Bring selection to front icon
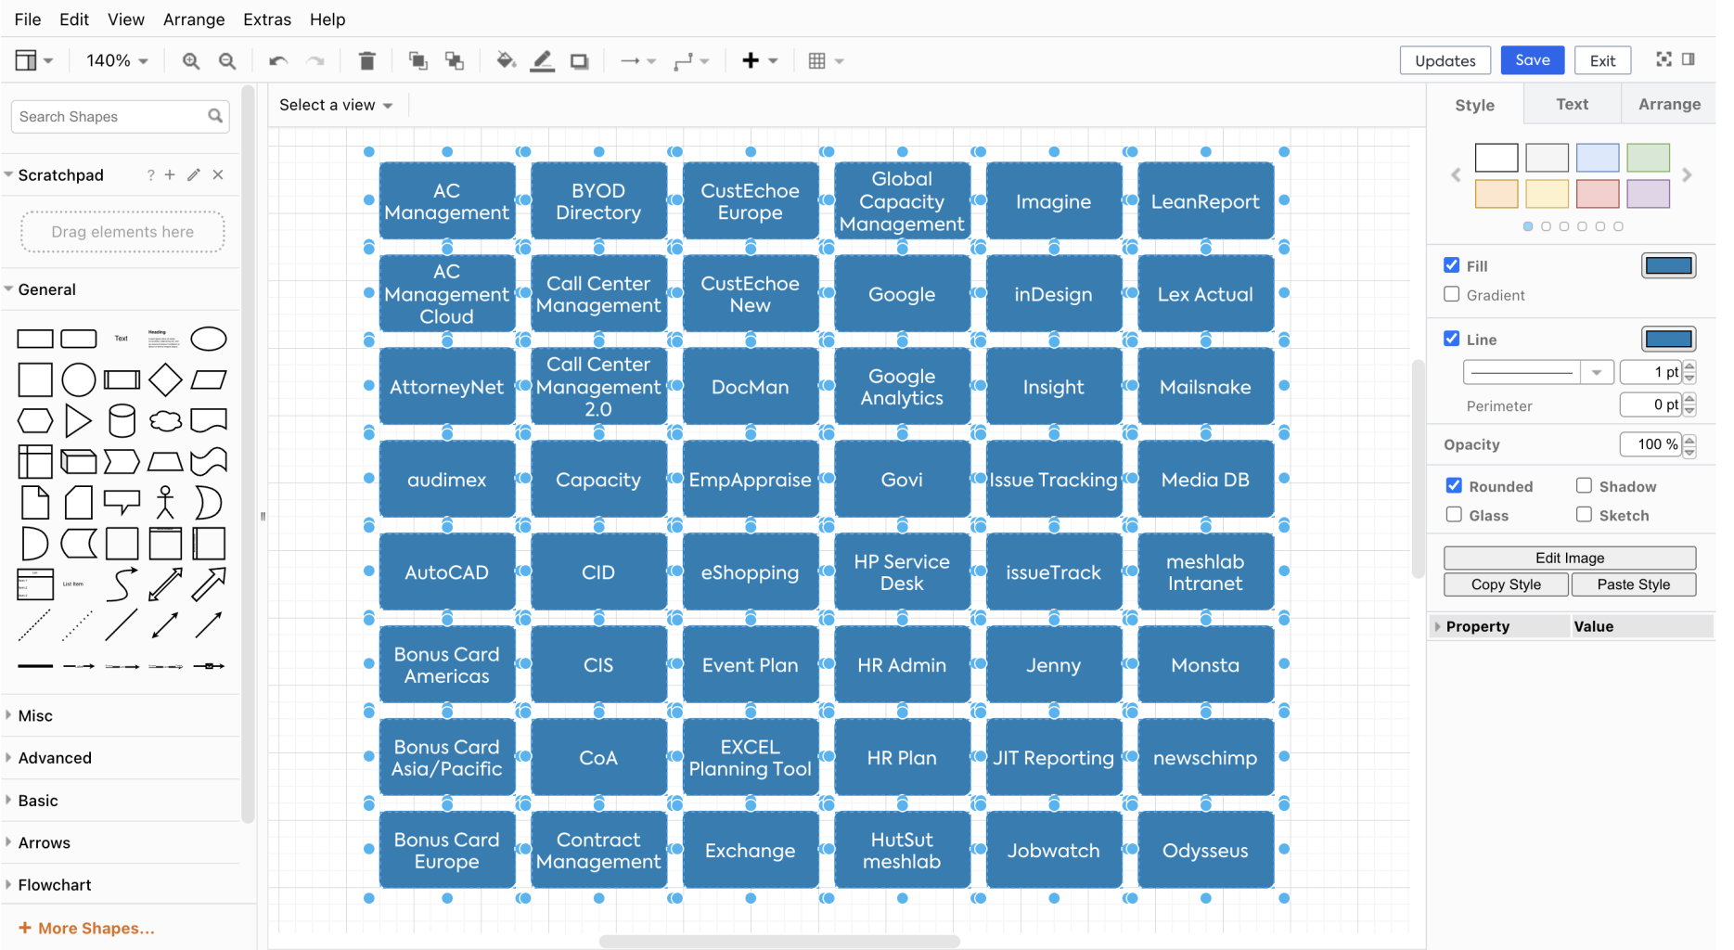 418,61
